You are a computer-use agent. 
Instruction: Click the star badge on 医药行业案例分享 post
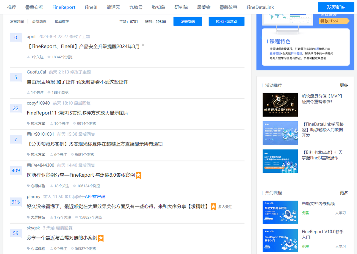(138, 175)
